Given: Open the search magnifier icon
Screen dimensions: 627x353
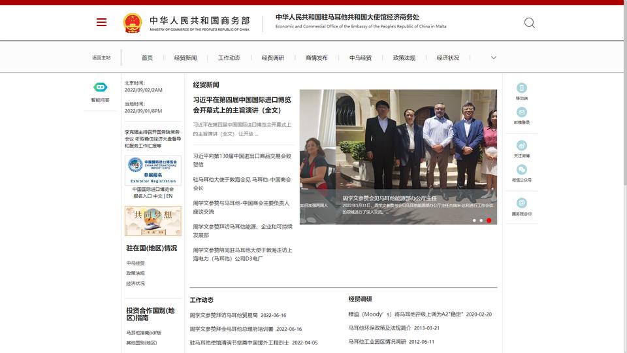Looking at the screenshot, I should click(530, 23).
